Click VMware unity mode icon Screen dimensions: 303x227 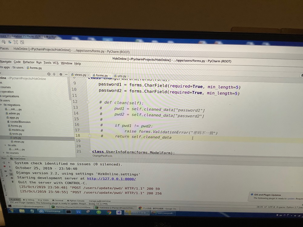pyautogui.click(x=22, y=42)
